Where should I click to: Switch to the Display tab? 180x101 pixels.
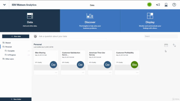click(x=150, y=20)
